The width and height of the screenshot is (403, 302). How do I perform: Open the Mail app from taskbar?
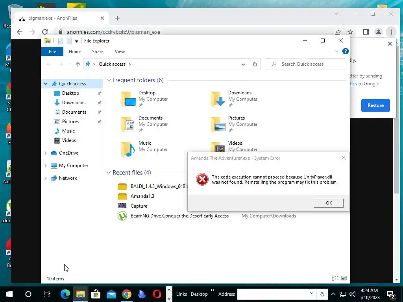[x=111, y=294]
